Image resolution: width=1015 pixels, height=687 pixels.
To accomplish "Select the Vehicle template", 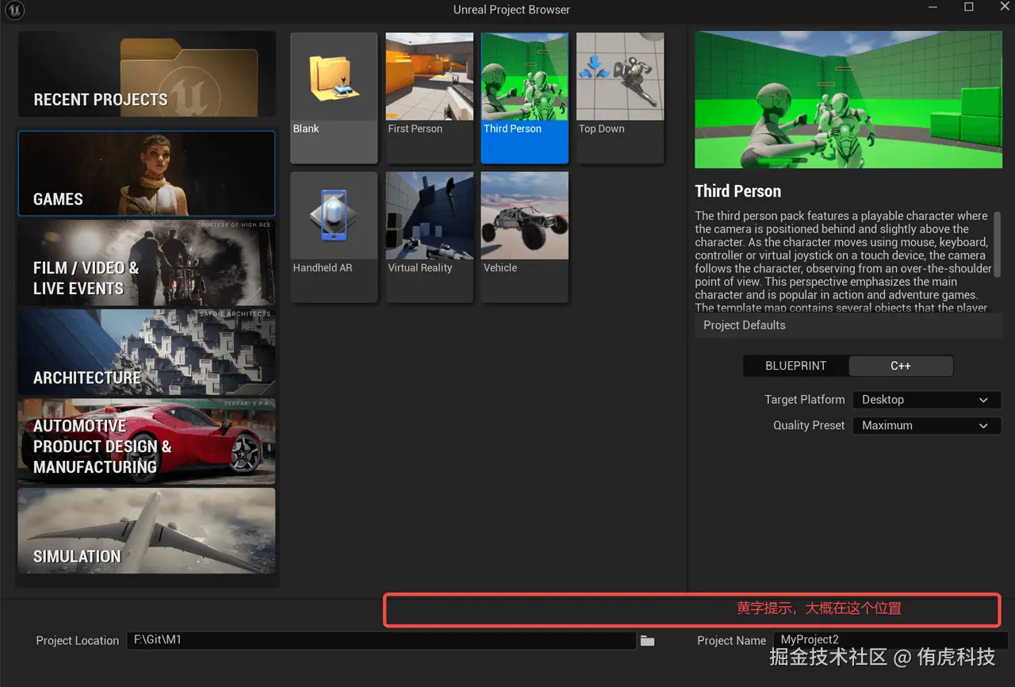I will (524, 237).
